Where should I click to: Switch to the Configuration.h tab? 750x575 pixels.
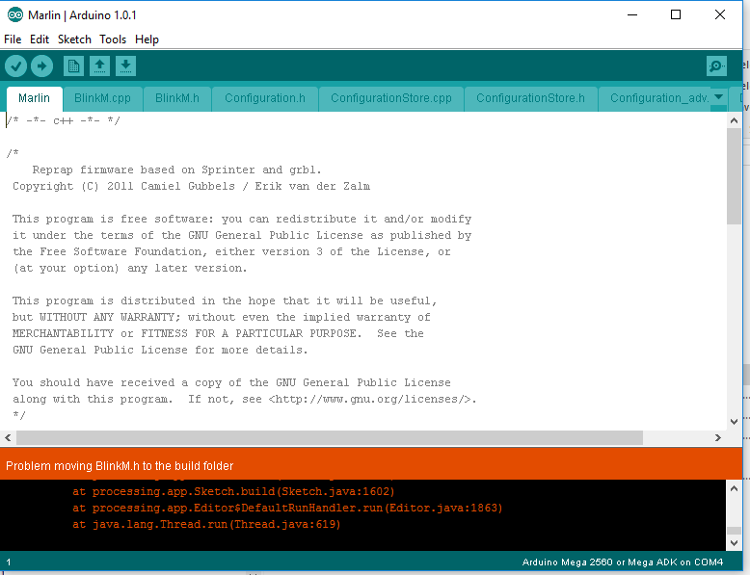[264, 98]
